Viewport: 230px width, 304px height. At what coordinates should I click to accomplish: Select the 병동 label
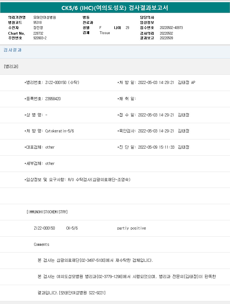86,17
